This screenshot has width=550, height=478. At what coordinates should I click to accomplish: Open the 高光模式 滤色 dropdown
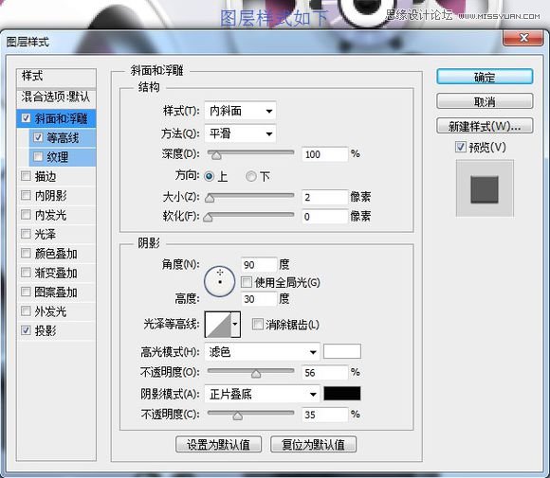click(x=262, y=352)
